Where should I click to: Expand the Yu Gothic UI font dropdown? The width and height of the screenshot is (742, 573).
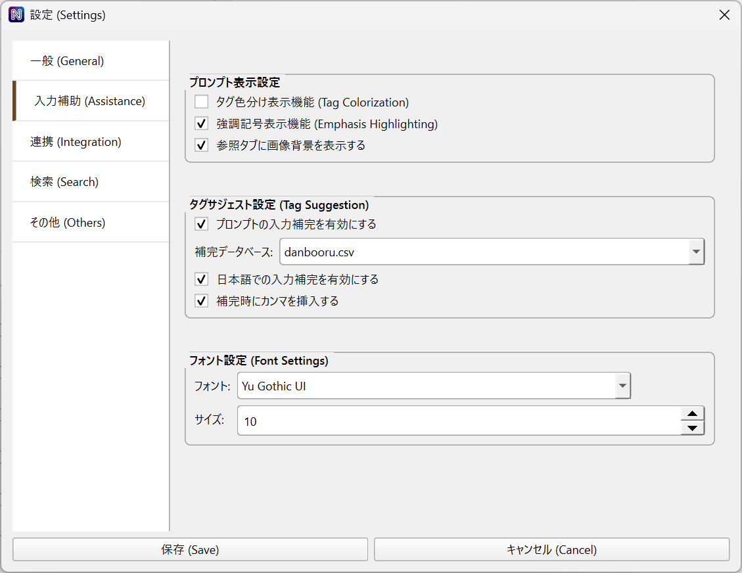point(622,386)
